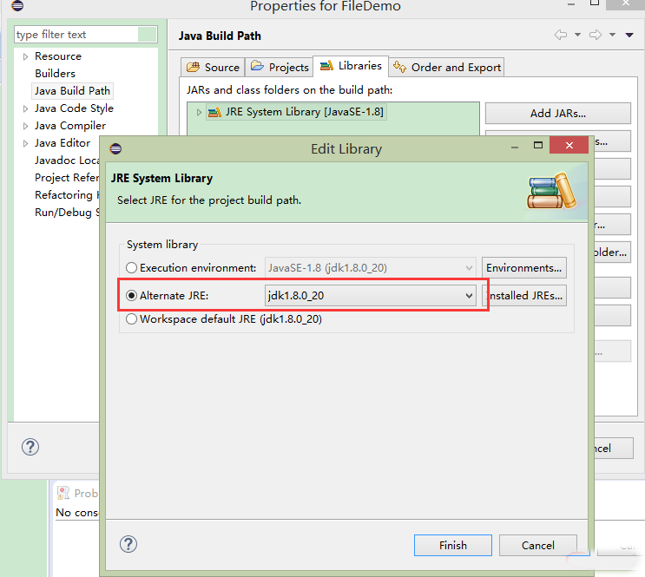Select the Execution environment radio button
The height and width of the screenshot is (577, 645).
[x=131, y=268]
